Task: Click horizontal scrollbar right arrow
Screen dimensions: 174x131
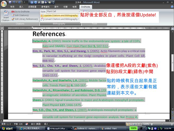Action: 170,121
